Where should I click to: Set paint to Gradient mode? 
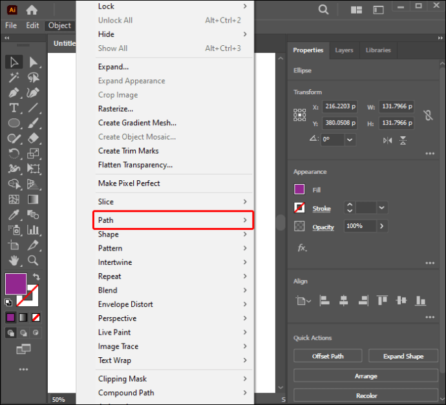click(x=23, y=317)
